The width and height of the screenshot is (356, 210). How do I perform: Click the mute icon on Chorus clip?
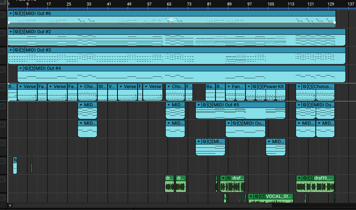tap(305, 86)
